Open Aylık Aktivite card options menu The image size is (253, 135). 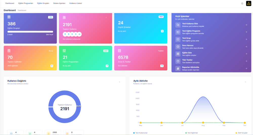click(x=245, y=82)
